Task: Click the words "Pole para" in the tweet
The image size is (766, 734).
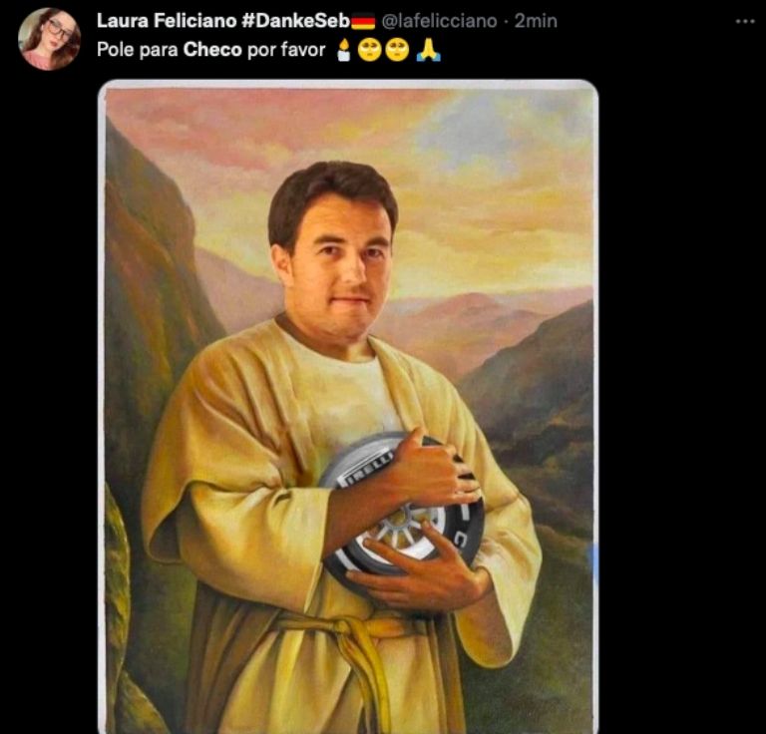Action: click(x=138, y=50)
